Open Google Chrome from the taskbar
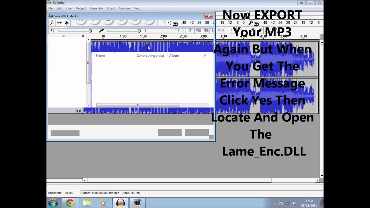370x208 pixels. tap(70, 203)
